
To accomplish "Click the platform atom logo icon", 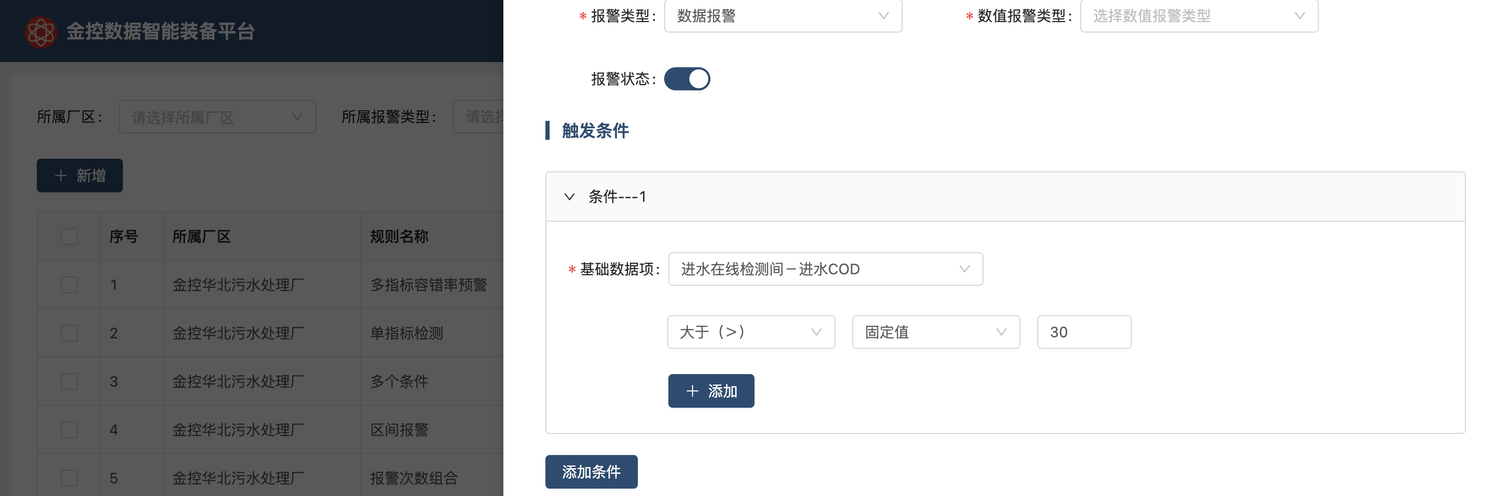I will (40, 32).
